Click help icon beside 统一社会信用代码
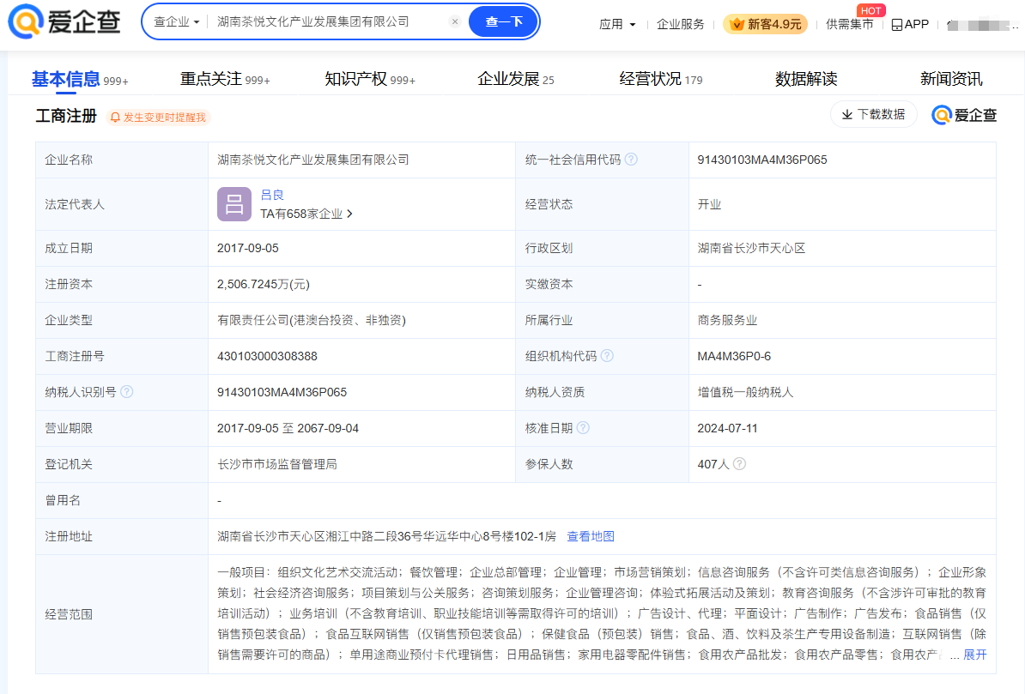 tap(631, 160)
